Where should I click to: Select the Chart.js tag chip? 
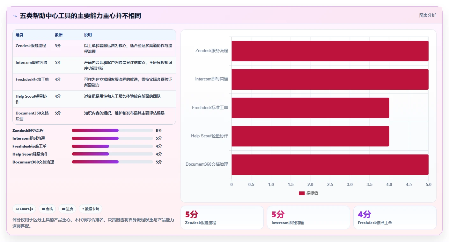click(25, 209)
